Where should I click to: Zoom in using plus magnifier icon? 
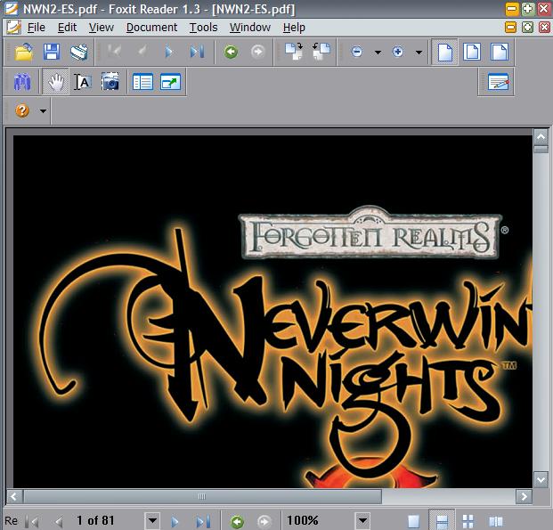point(397,53)
